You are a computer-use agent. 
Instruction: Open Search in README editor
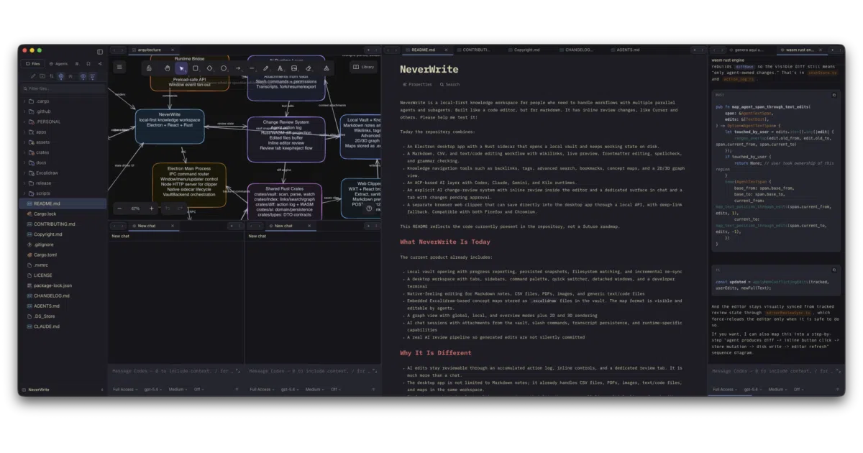(449, 85)
